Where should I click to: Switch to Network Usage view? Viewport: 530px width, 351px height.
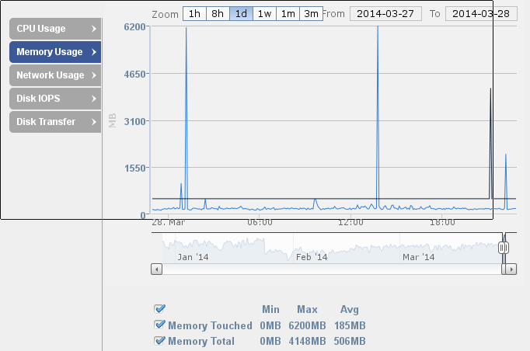pyautogui.click(x=55, y=75)
